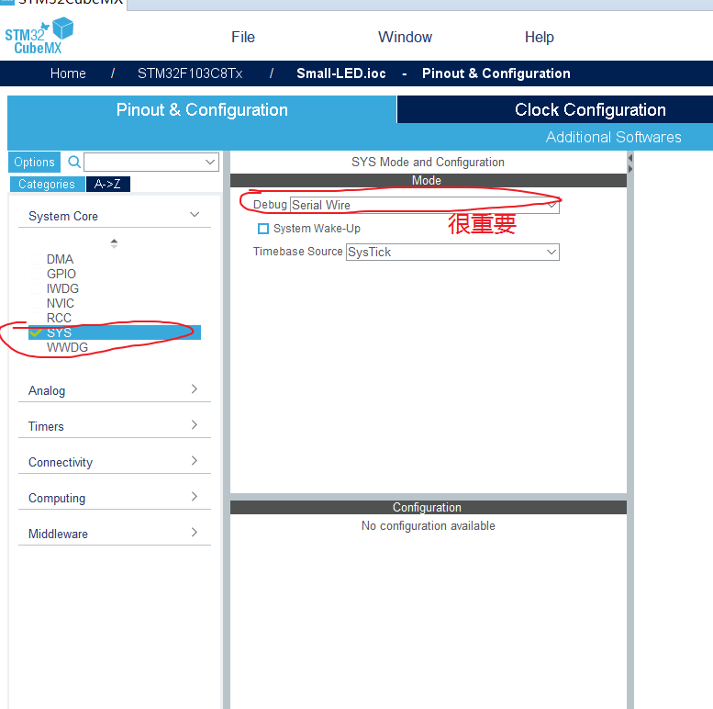This screenshot has width=713, height=709.
Task: Open the Timebase Source dropdown
Action: (452, 253)
